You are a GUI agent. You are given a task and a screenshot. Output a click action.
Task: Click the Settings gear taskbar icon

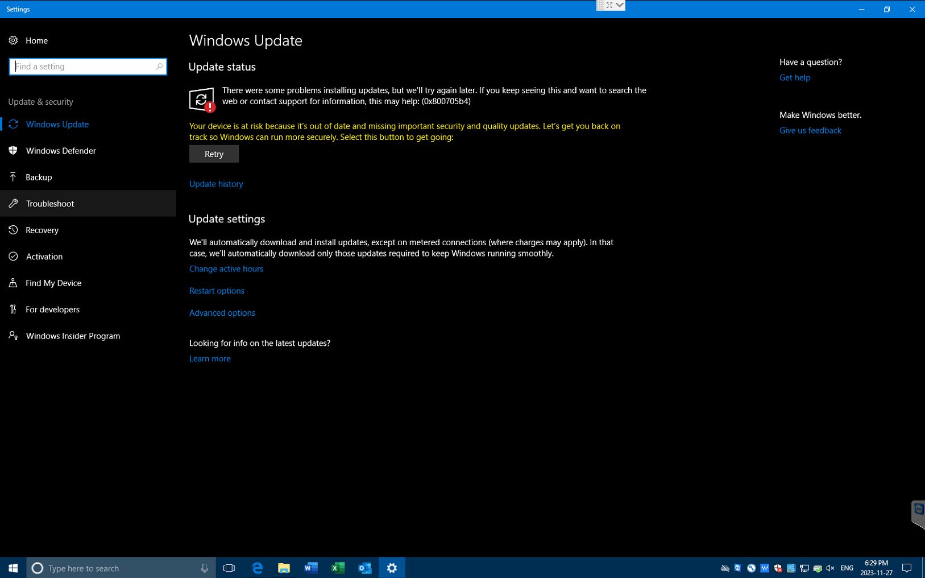[x=392, y=568]
